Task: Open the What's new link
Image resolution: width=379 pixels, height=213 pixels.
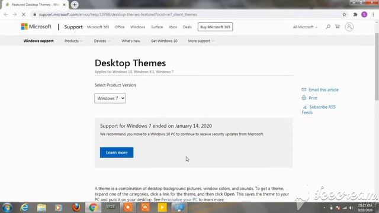Action: coord(131,41)
